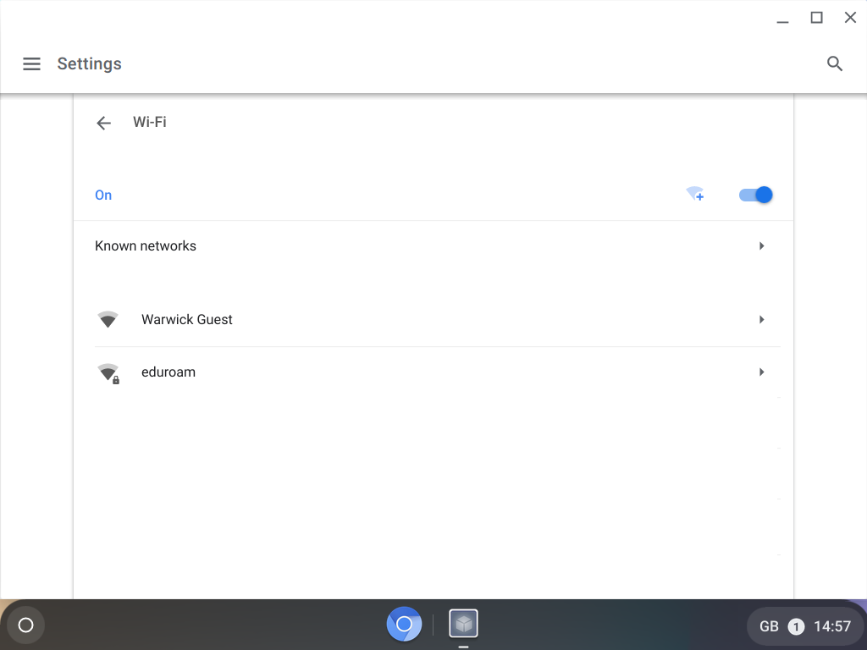Select the Warwick Guest network
Screen dimensions: 867x650
187,320
